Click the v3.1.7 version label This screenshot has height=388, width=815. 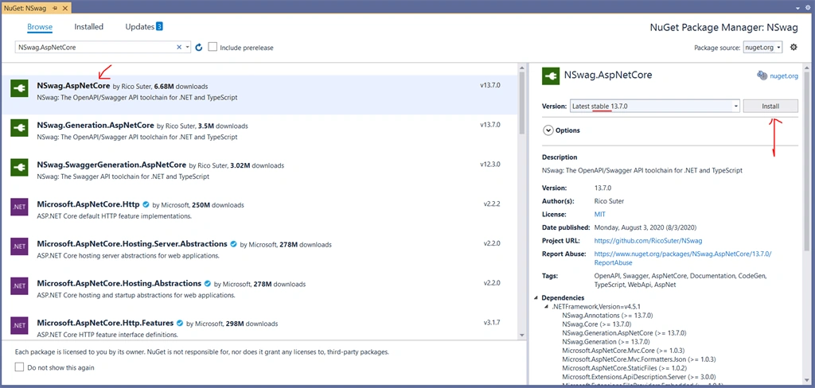(x=492, y=322)
